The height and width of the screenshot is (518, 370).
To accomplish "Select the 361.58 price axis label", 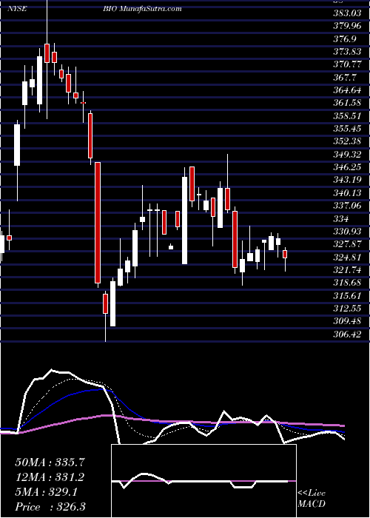I will click(346, 103).
